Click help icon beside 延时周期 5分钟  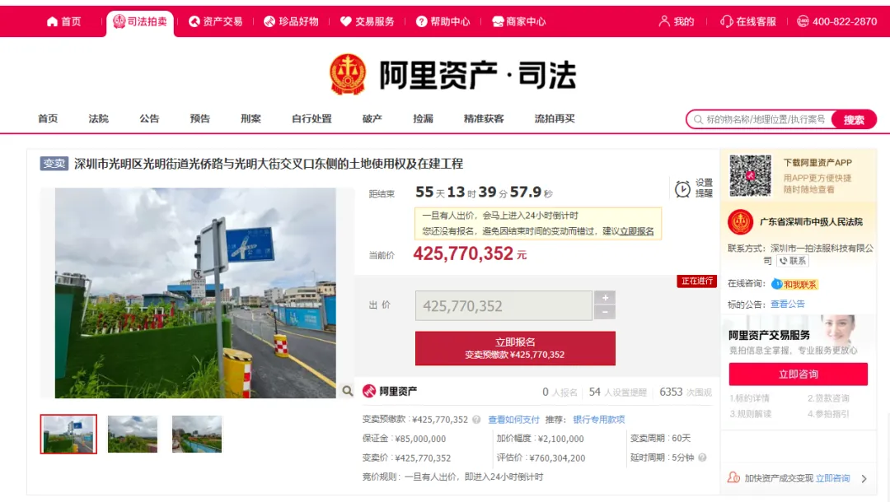(702, 458)
